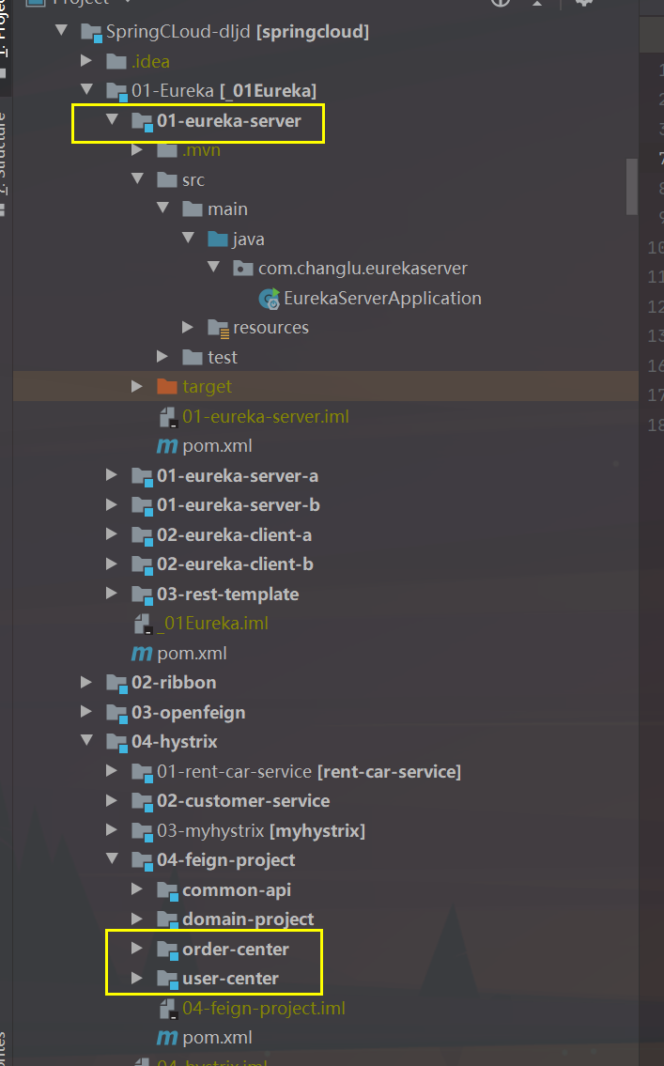Viewport: 664px width, 1066px height.
Task: Select the 04-feign-project module
Action: coord(226,860)
